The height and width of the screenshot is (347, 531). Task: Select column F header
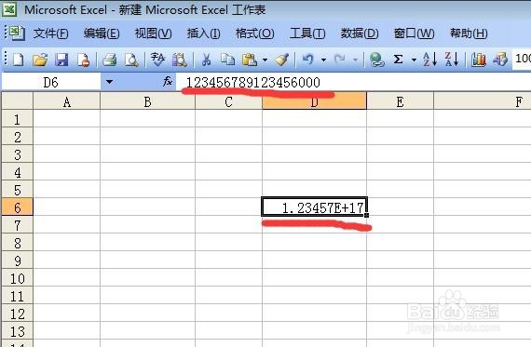pyautogui.click(x=483, y=101)
